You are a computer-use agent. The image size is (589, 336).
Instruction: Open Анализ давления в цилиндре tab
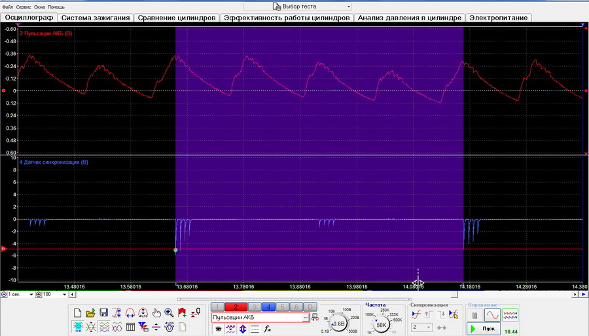pyautogui.click(x=410, y=18)
